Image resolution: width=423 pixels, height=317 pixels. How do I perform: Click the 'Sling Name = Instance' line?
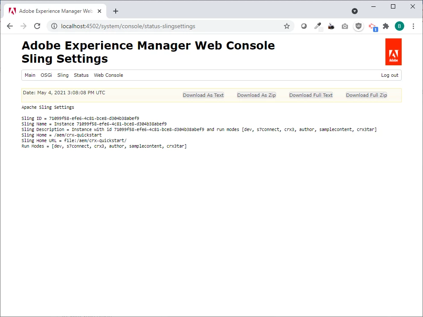(94, 124)
